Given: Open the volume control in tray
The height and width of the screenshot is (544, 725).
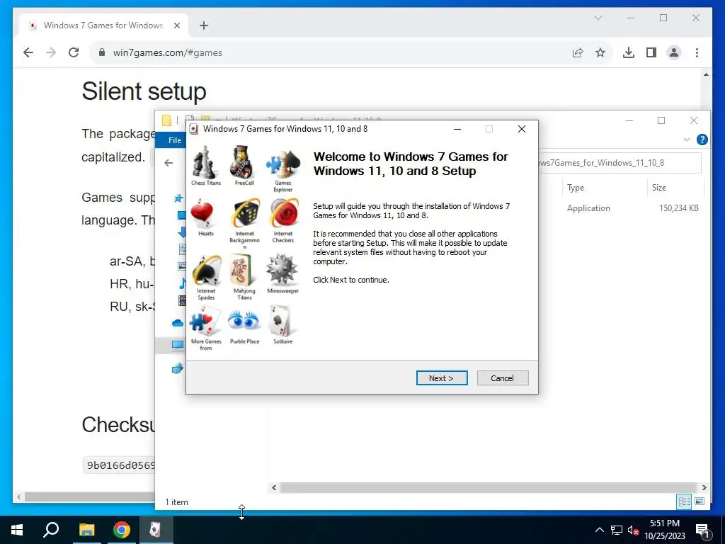Looking at the screenshot, I should (x=633, y=530).
